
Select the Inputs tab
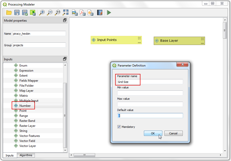tap(10, 155)
